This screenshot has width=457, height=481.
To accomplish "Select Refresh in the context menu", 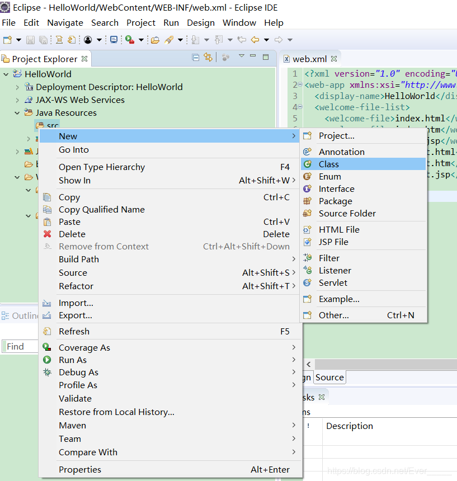I will point(169,331).
